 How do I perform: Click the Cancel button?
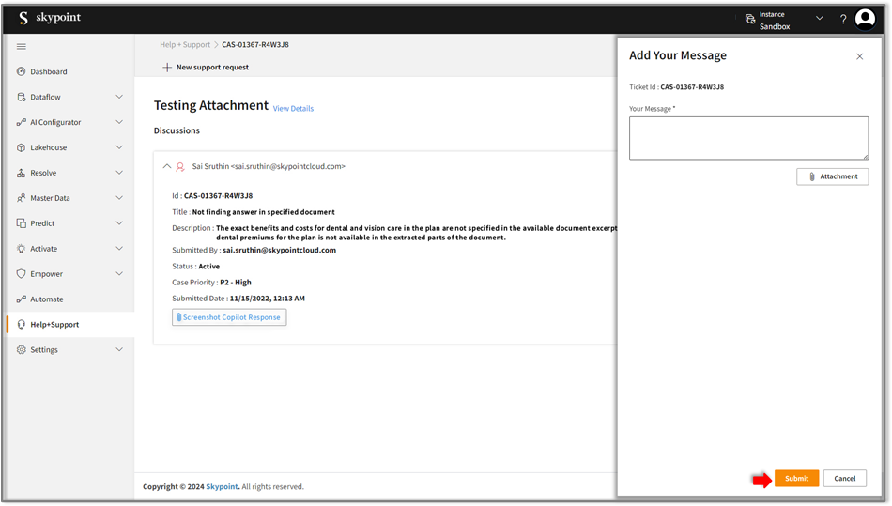click(x=844, y=478)
